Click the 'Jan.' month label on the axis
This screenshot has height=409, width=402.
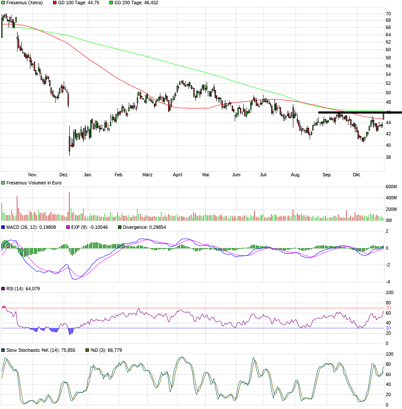88,175
